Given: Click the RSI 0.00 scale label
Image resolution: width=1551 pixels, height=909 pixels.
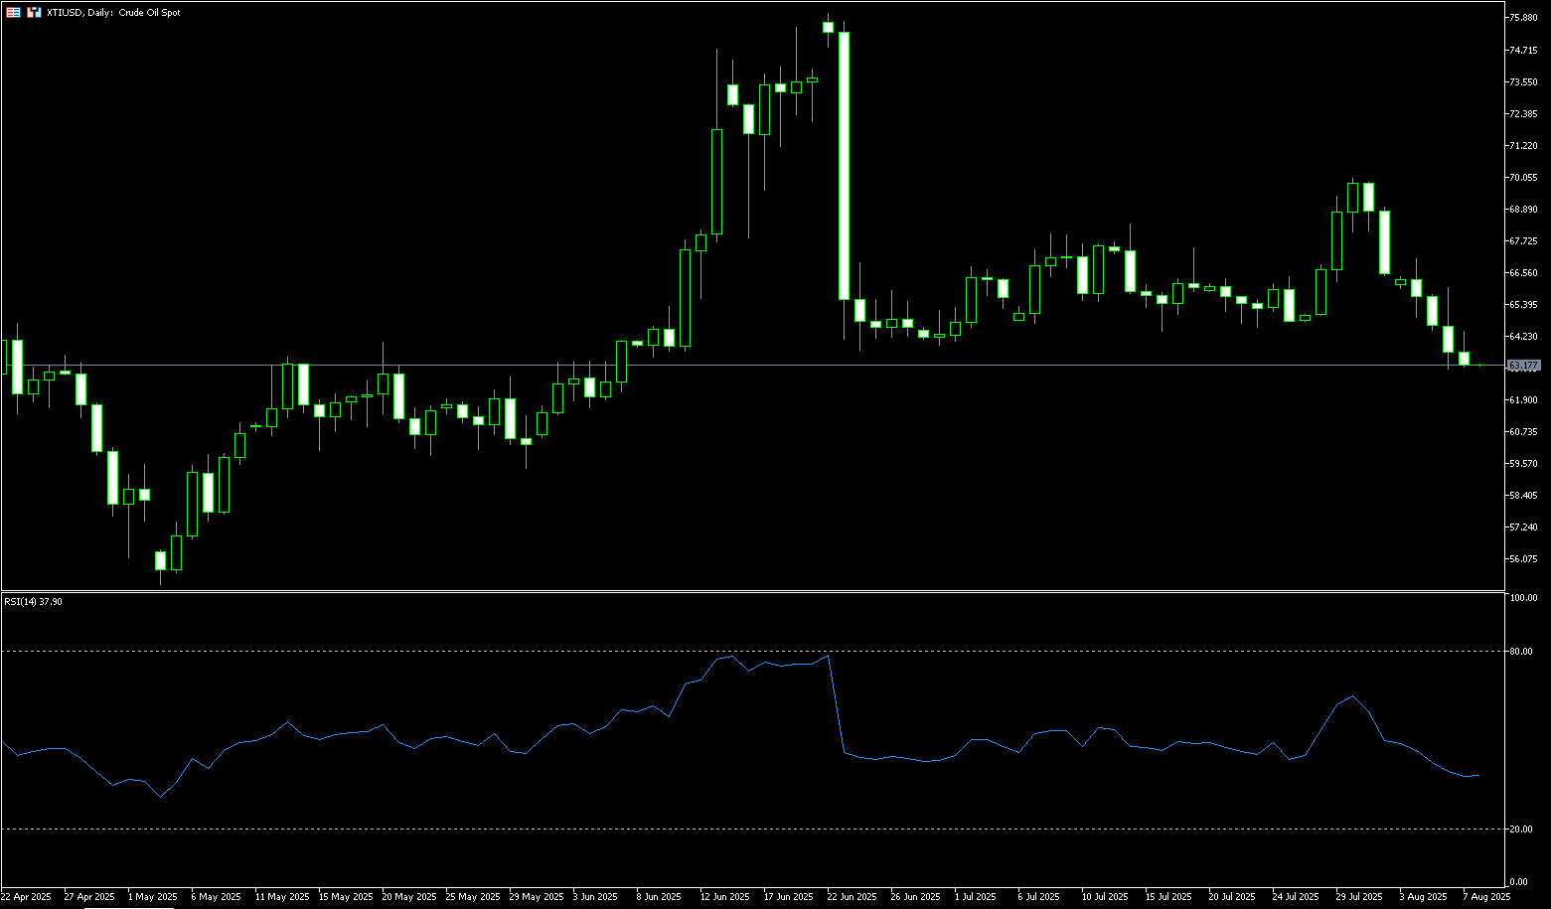Looking at the screenshot, I should (1519, 881).
